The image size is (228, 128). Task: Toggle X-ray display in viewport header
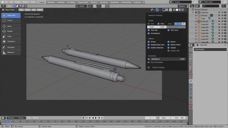pos(170,10)
